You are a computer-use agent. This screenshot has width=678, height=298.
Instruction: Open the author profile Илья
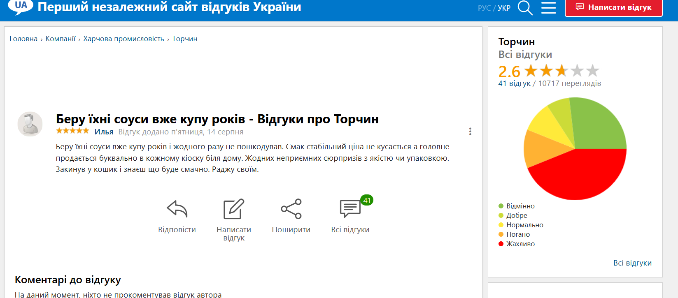(104, 132)
